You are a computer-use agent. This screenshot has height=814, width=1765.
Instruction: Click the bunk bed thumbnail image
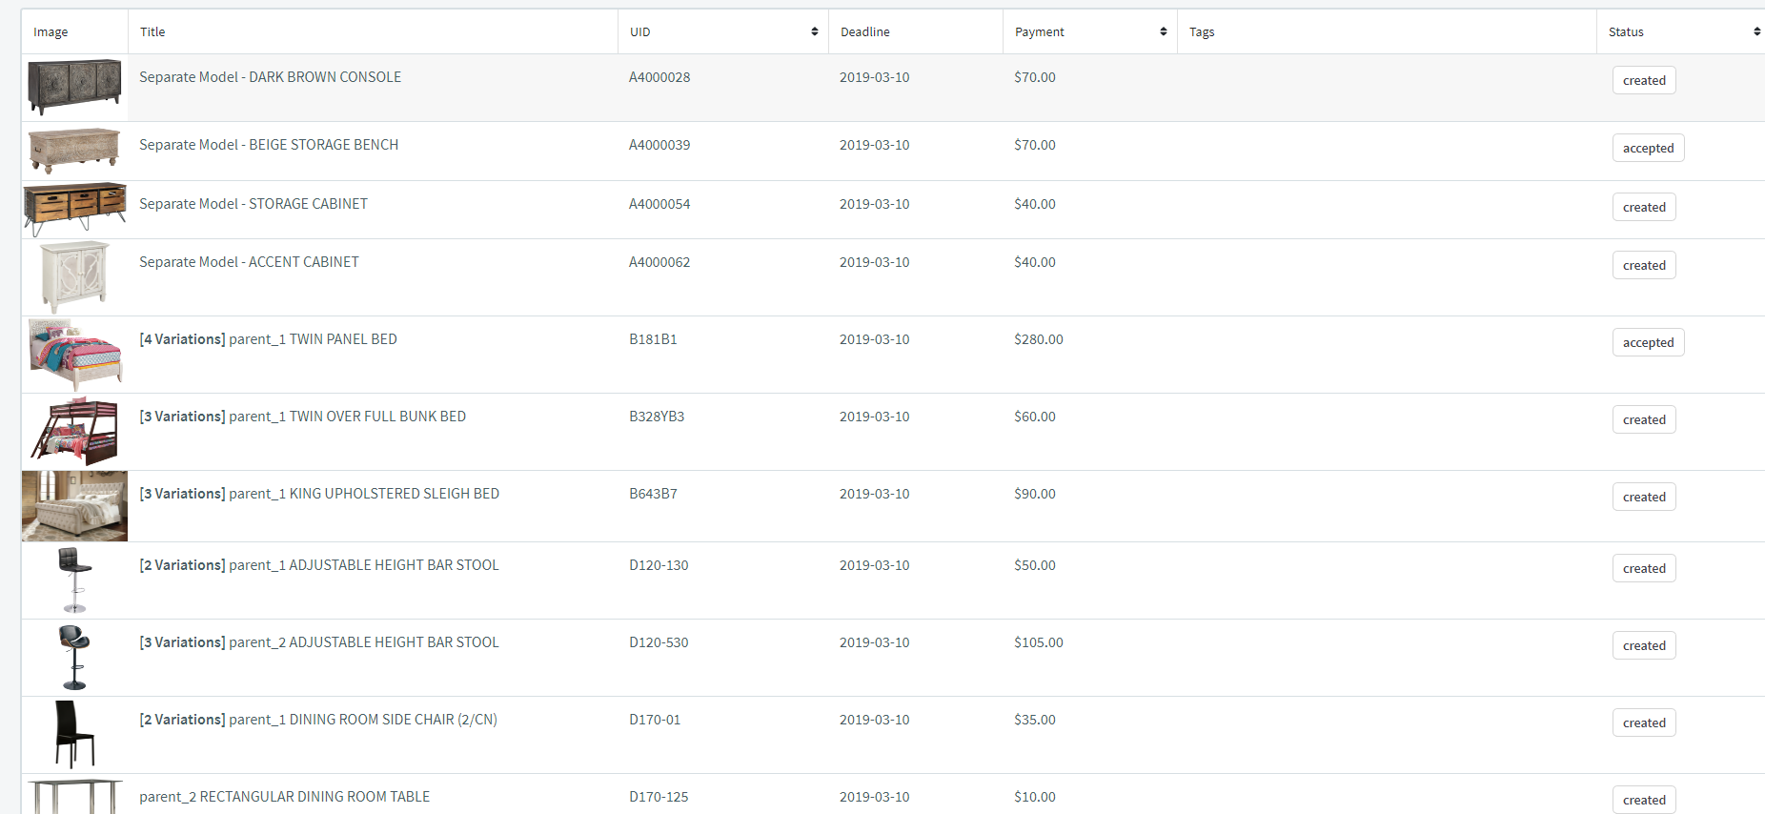74,431
